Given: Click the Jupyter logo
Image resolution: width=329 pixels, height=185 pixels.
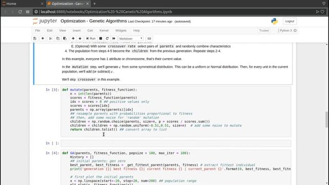Looking at the screenshot, I should point(45,21).
